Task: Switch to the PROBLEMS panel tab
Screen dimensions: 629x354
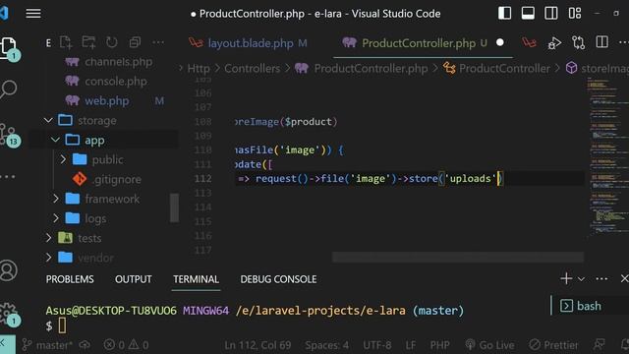Action: [70, 279]
